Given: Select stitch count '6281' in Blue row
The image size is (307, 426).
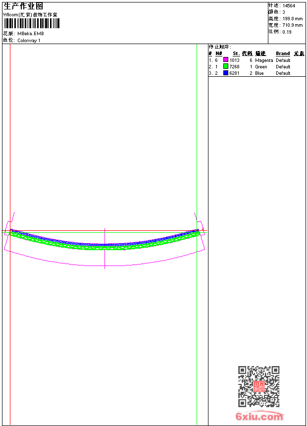Looking at the screenshot, I should point(235,73).
